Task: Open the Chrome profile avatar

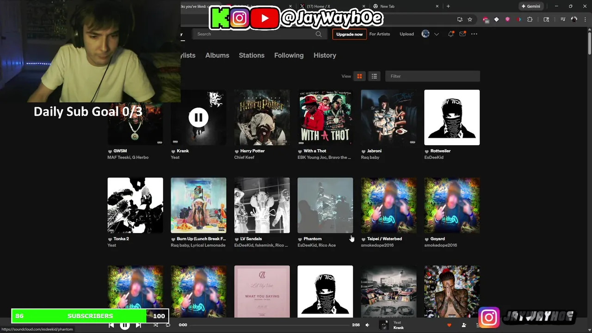Action: pyautogui.click(x=574, y=19)
